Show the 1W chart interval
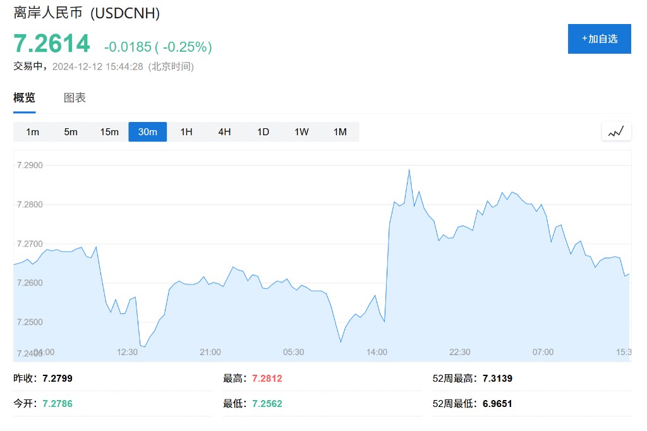Image resolution: width=647 pixels, height=431 pixels. [301, 131]
